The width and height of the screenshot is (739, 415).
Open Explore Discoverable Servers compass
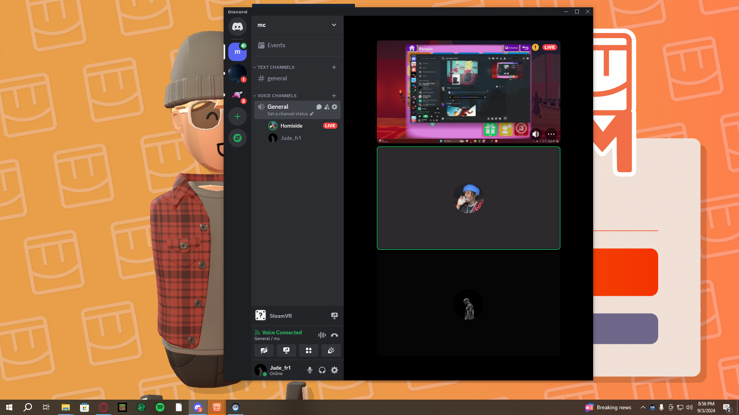tap(237, 138)
